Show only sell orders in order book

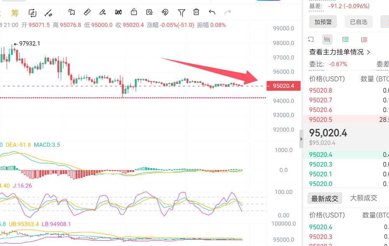364,39
